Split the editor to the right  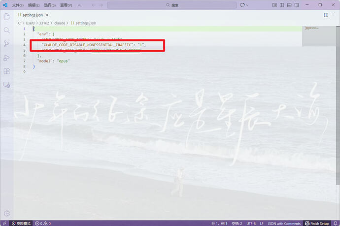click(326, 15)
